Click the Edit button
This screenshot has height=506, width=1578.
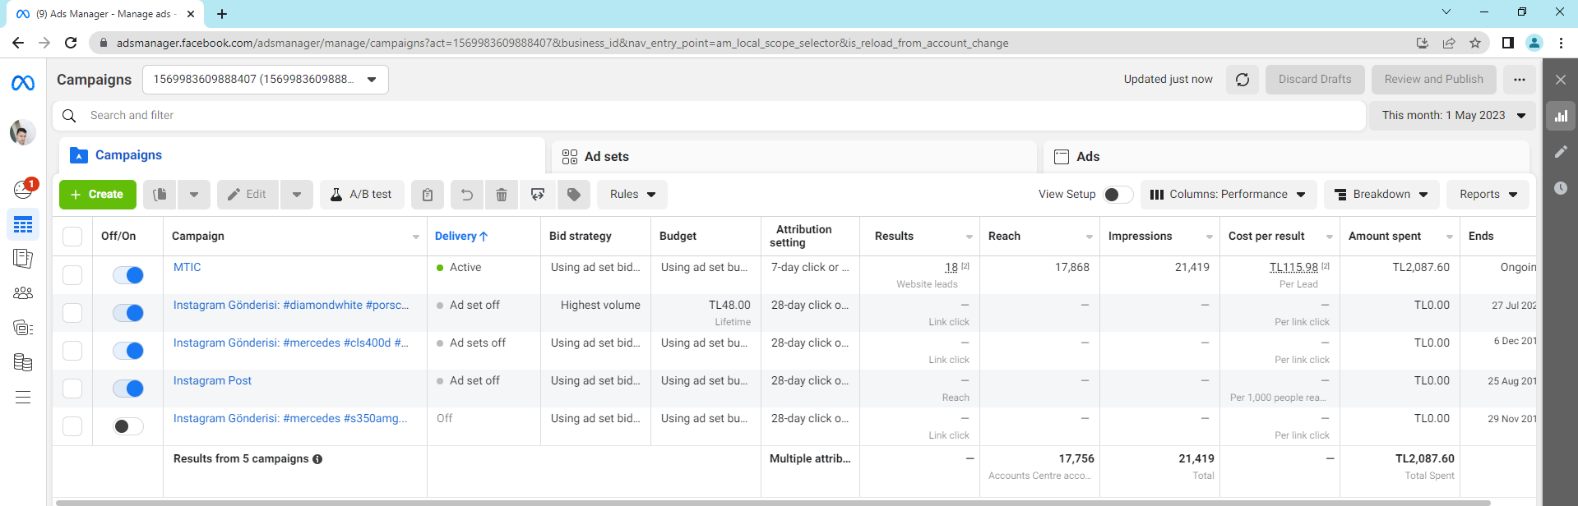coord(248,195)
